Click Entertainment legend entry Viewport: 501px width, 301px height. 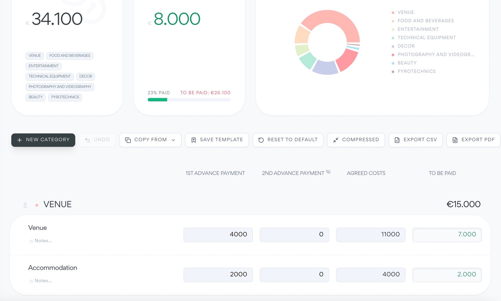coord(415,29)
